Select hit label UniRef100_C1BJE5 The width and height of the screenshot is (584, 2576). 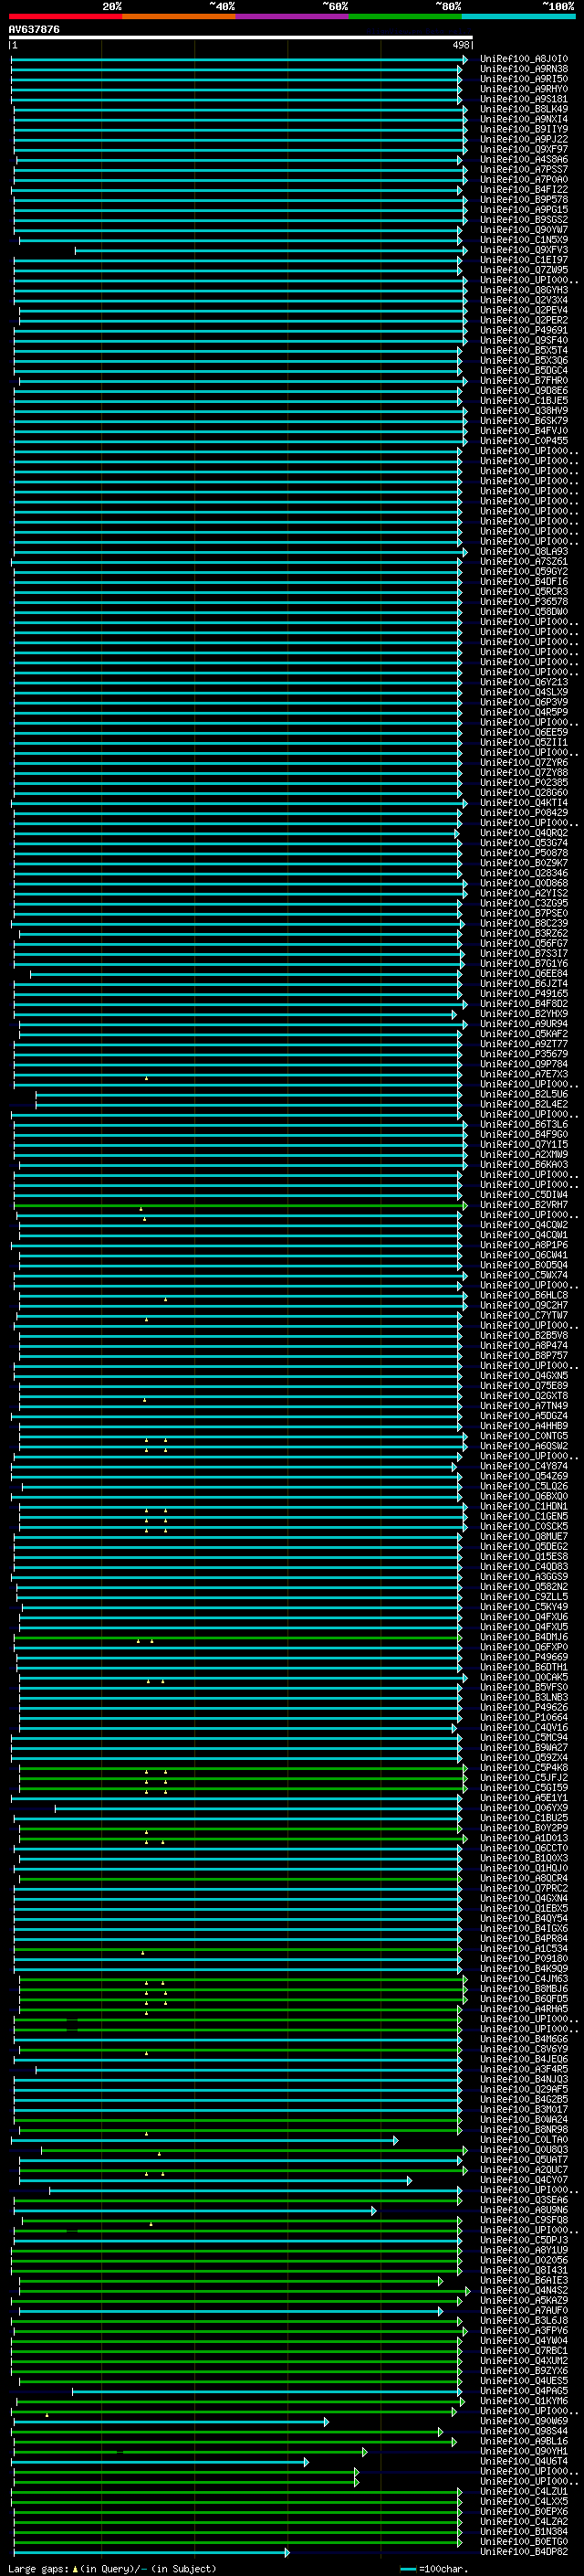click(524, 401)
